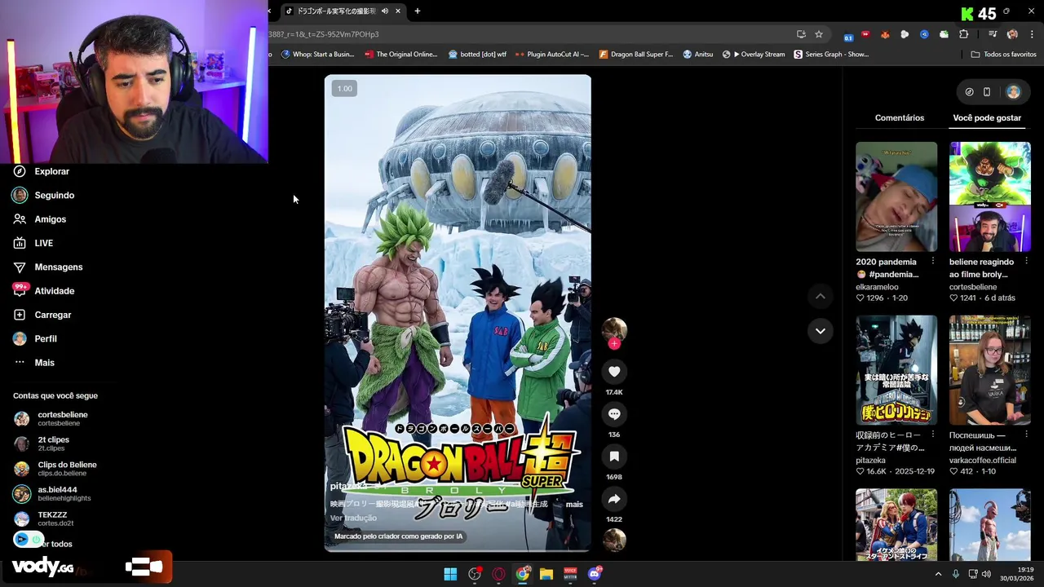Screen dimensions: 1044x587
Task: Open Carregar to upload a video
Action: pyautogui.click(x=42, y=315)
